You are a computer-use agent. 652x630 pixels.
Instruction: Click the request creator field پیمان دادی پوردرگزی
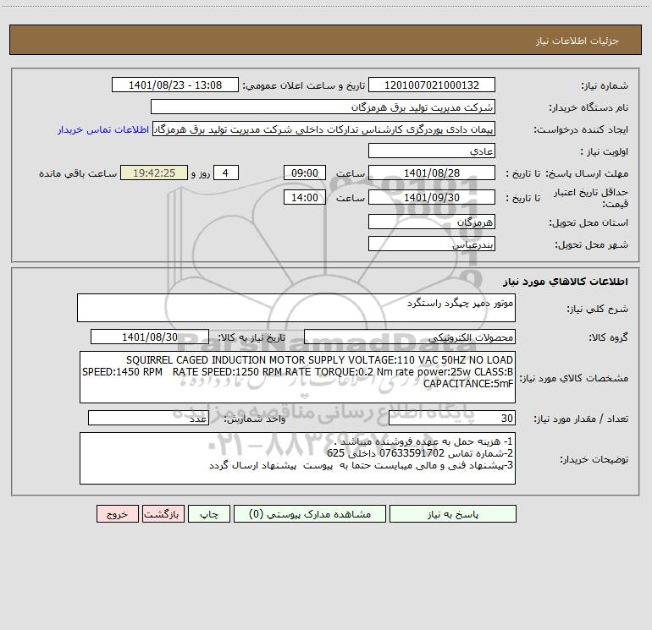pos(323,129)
